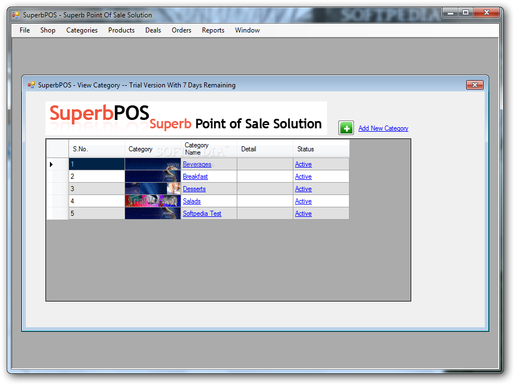The image size is (515, 385).
Task: Open the Products menu
Action: 121,30
